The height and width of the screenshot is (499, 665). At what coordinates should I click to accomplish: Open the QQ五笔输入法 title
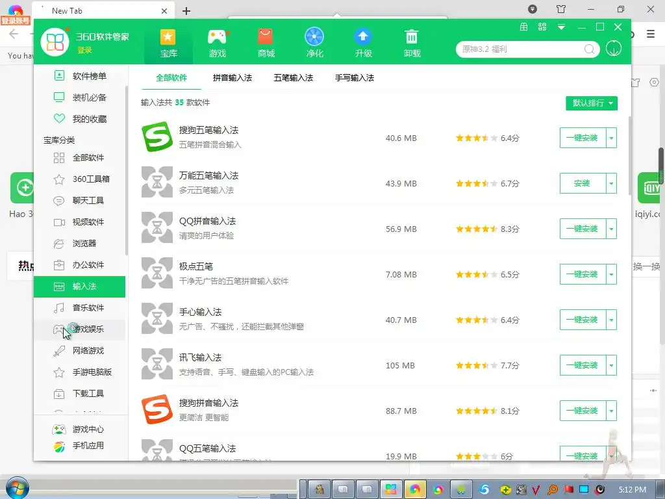coord(207,448)
